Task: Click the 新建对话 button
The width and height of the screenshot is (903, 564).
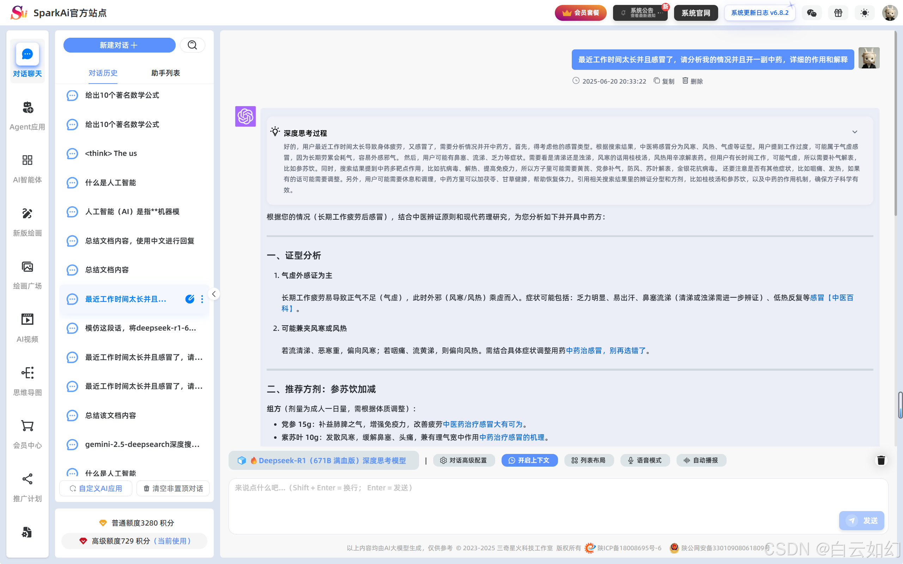Action: tap(119, 45)
